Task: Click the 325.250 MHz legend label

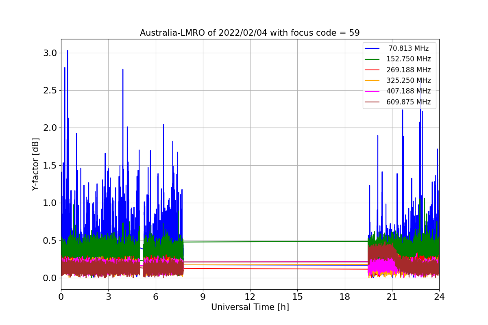Action: [x=409, y=80]
